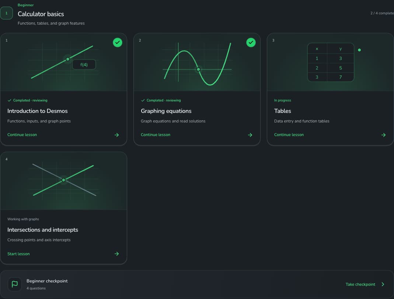Open the Tables x-y table thumbnail

[331, 62]
